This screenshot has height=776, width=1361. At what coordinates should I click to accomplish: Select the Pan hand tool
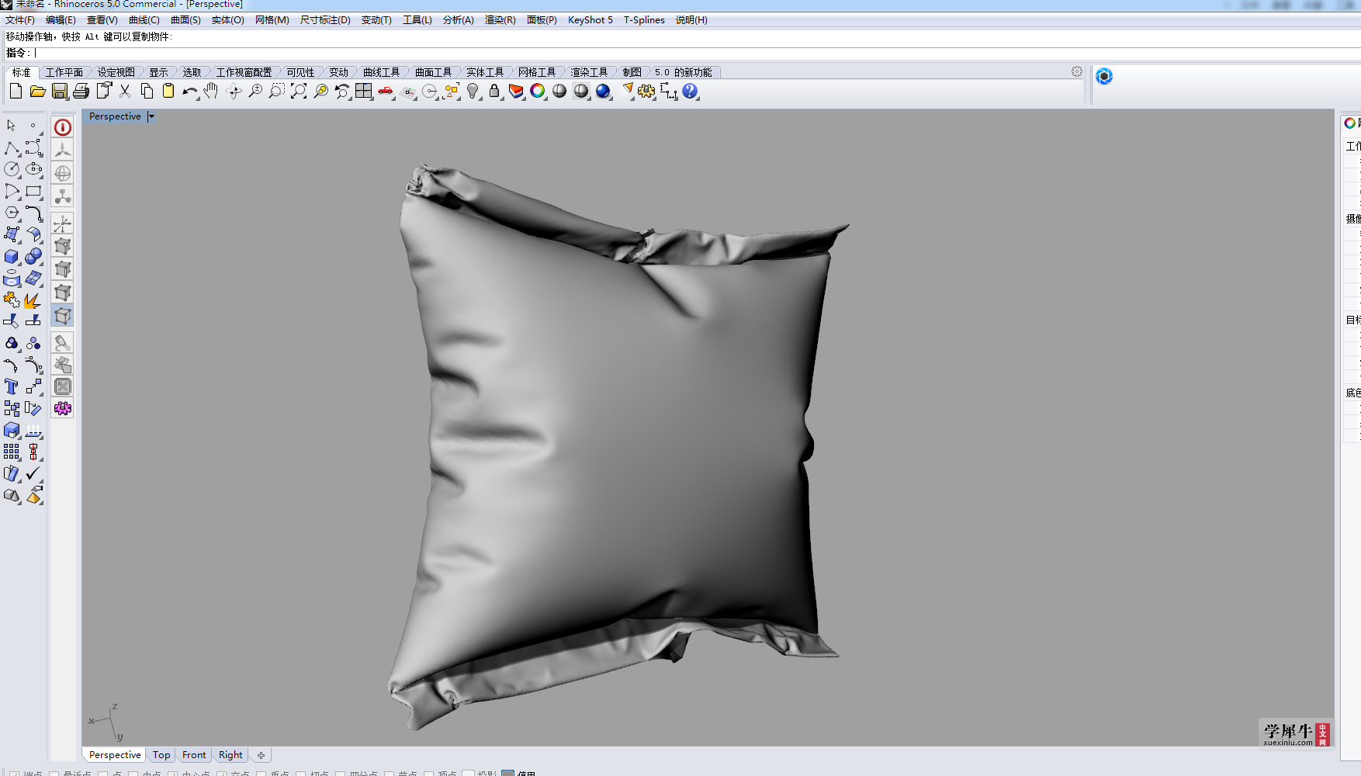pos(211,91)
